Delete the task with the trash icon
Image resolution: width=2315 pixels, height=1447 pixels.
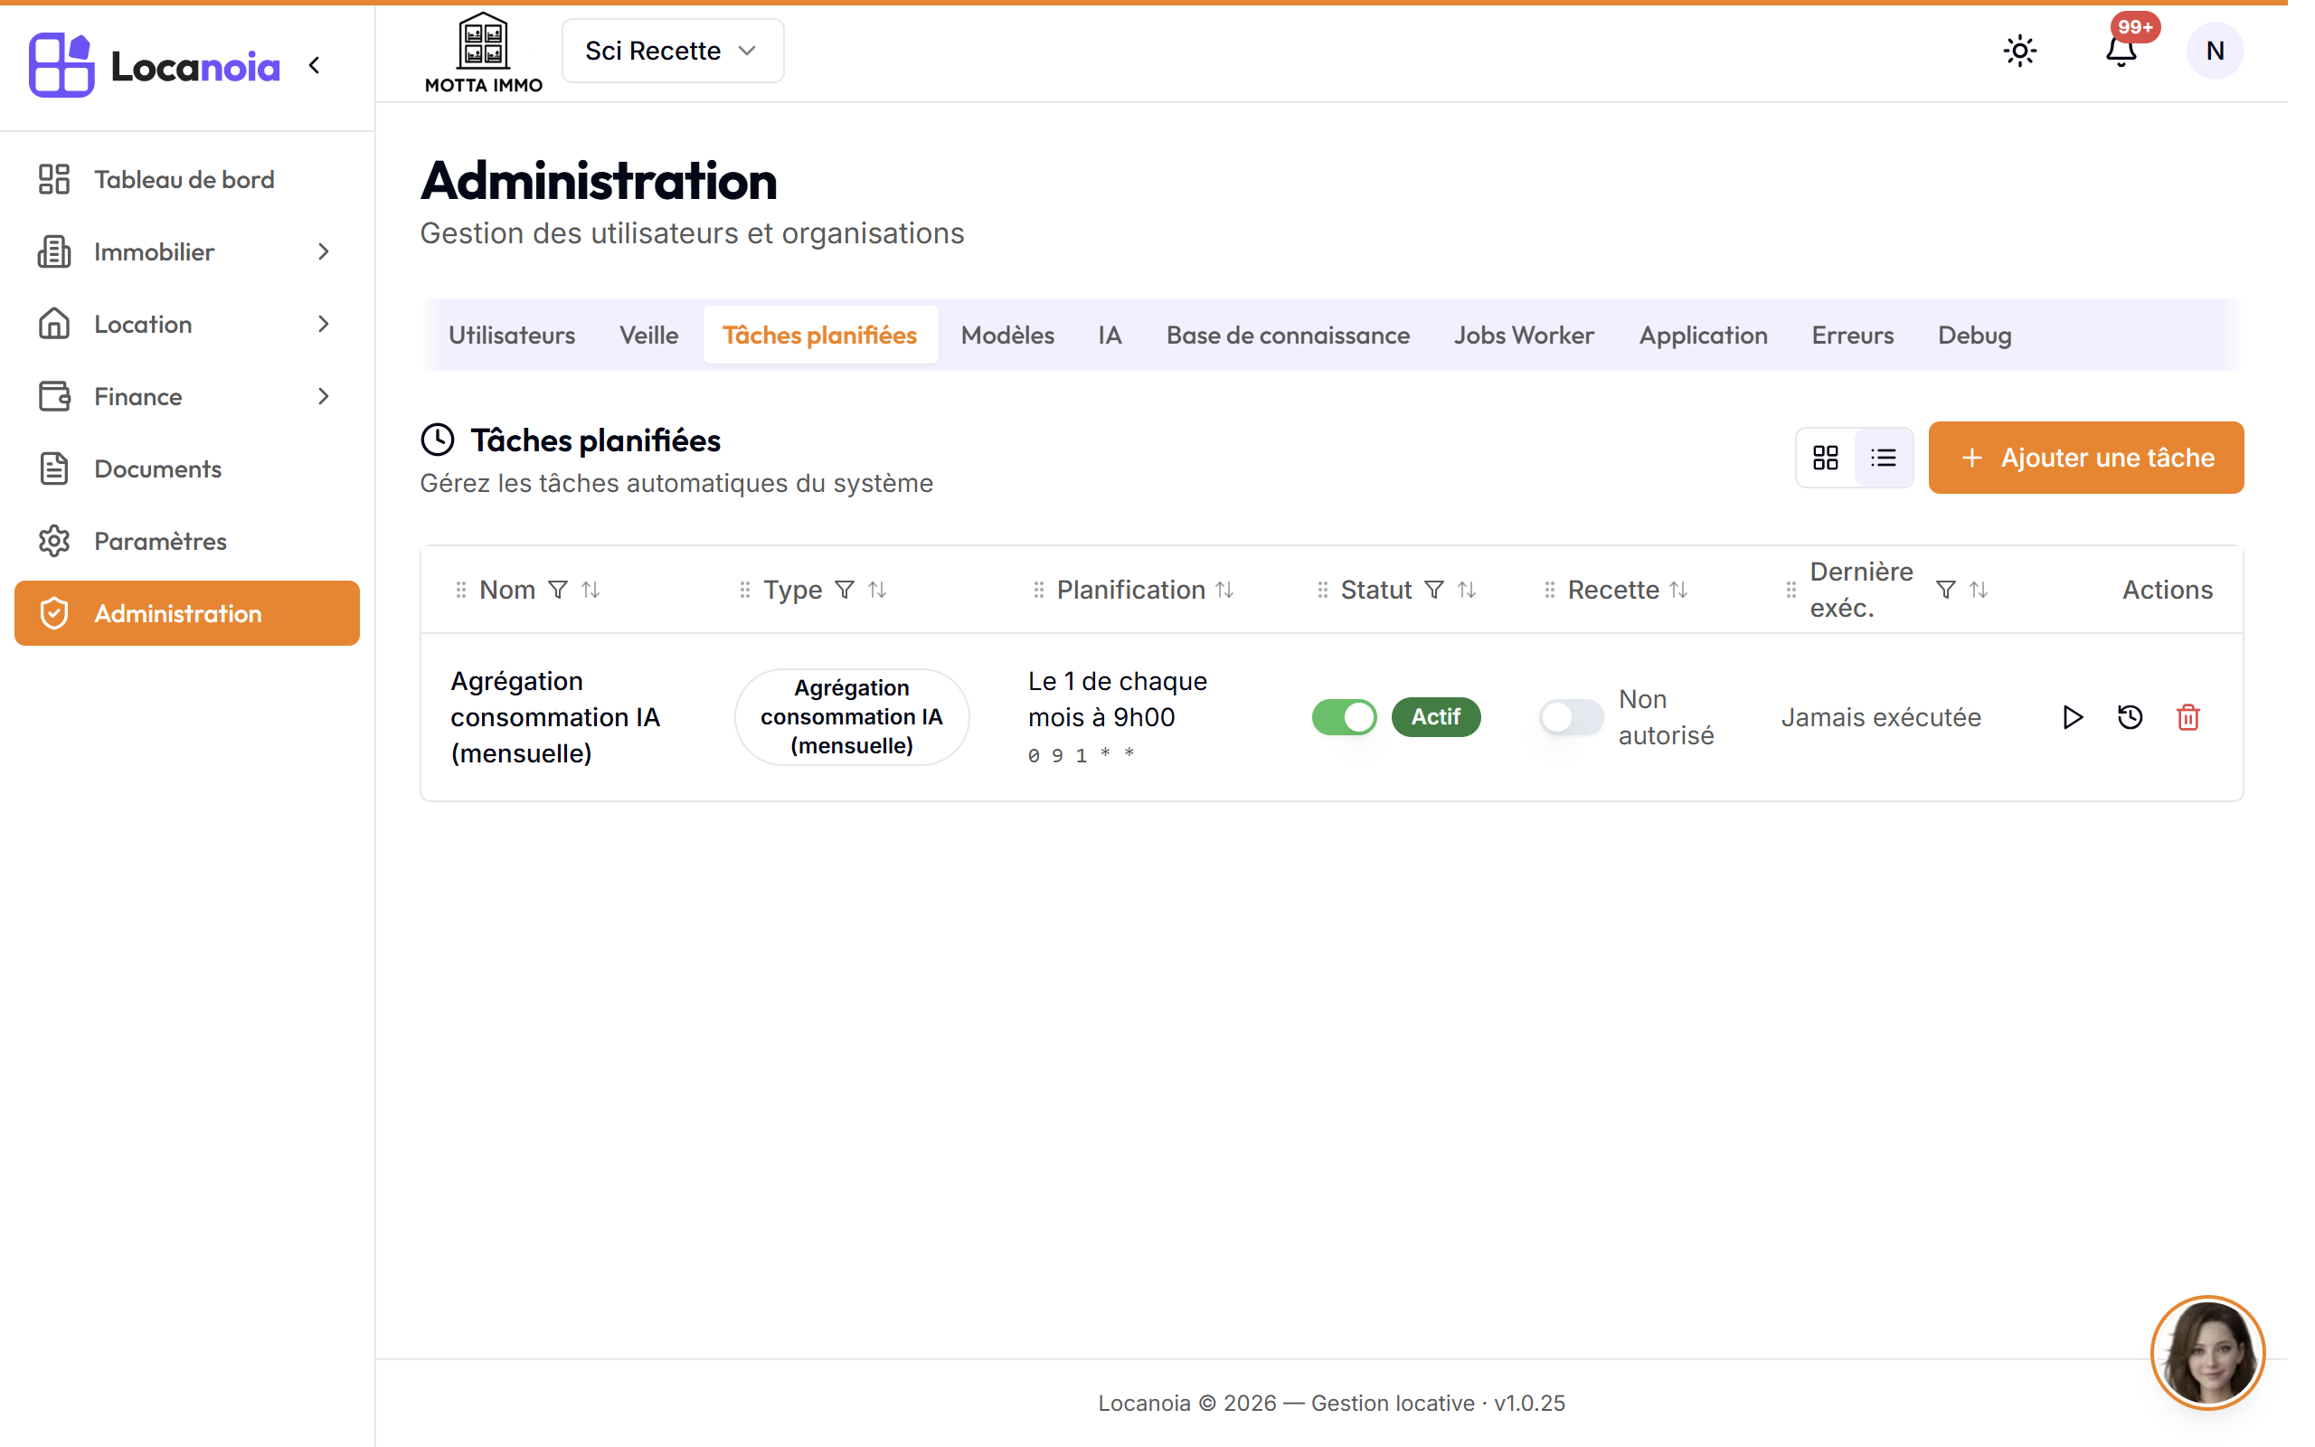(2187, 717)
